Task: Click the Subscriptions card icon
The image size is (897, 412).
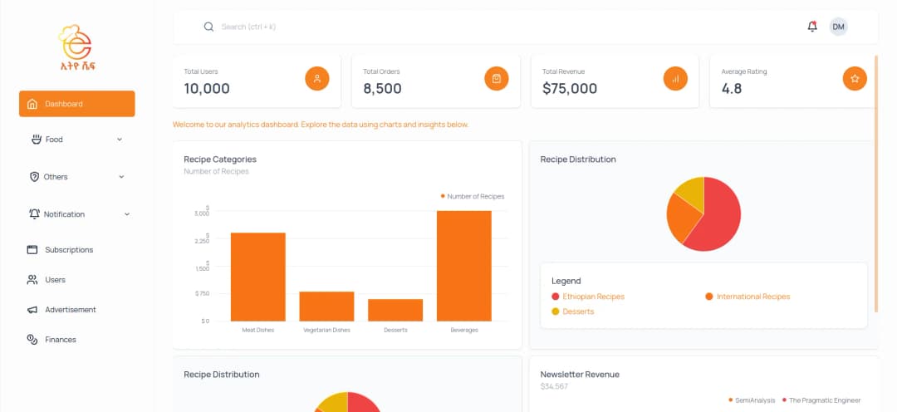Action: click(32, 249)
